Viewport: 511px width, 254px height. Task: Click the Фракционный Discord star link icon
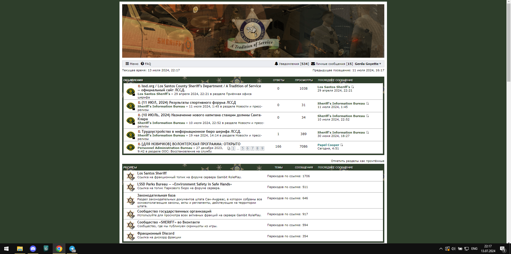[x=130, y=236]
